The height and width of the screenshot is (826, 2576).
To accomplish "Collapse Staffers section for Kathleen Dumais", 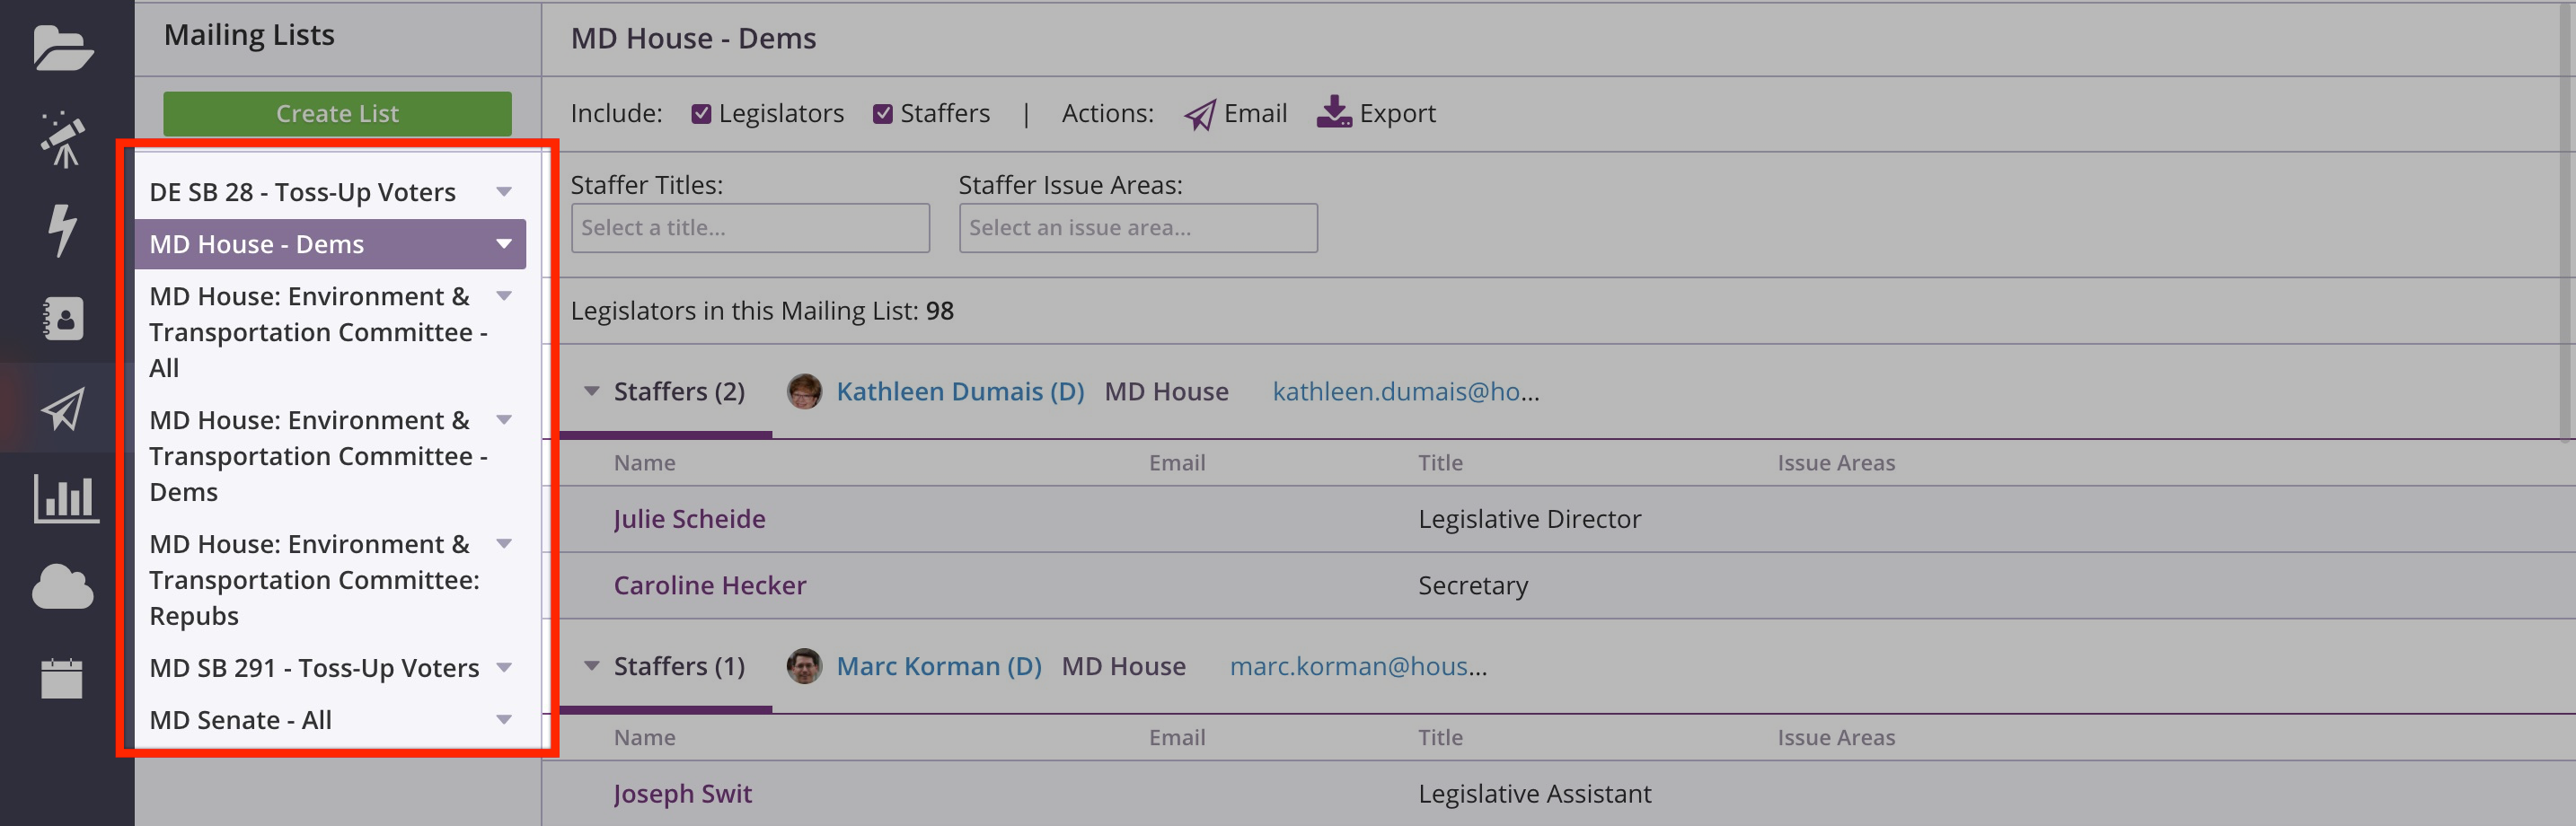I will click(x=592, y=391).
